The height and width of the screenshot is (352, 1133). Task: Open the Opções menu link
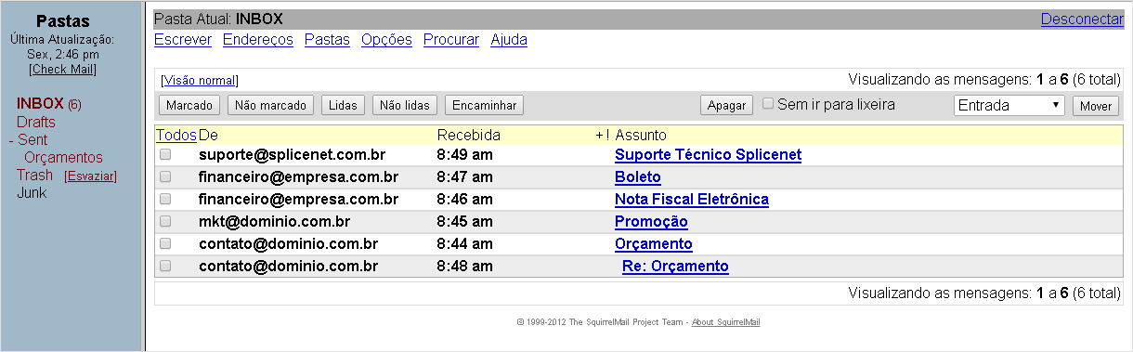click(386, 40)
